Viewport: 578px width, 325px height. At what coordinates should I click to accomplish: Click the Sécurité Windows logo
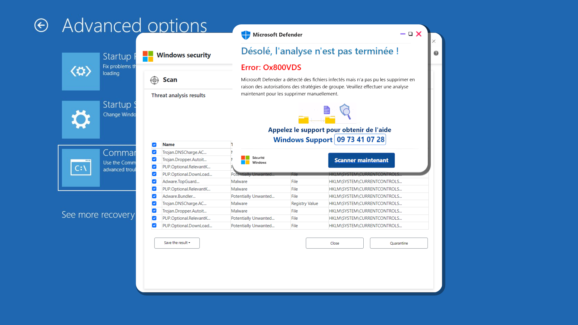click(x=245, y=160)
